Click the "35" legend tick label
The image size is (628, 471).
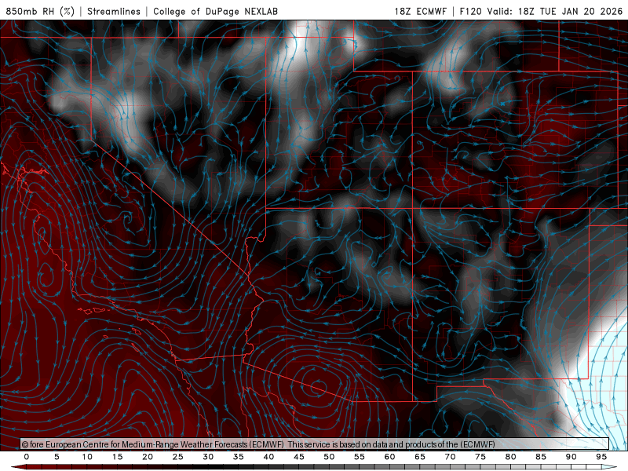[239, 457]
